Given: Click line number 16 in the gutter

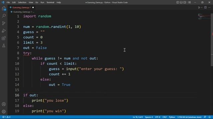Looking at the screenshot, I should click(17, 95).
